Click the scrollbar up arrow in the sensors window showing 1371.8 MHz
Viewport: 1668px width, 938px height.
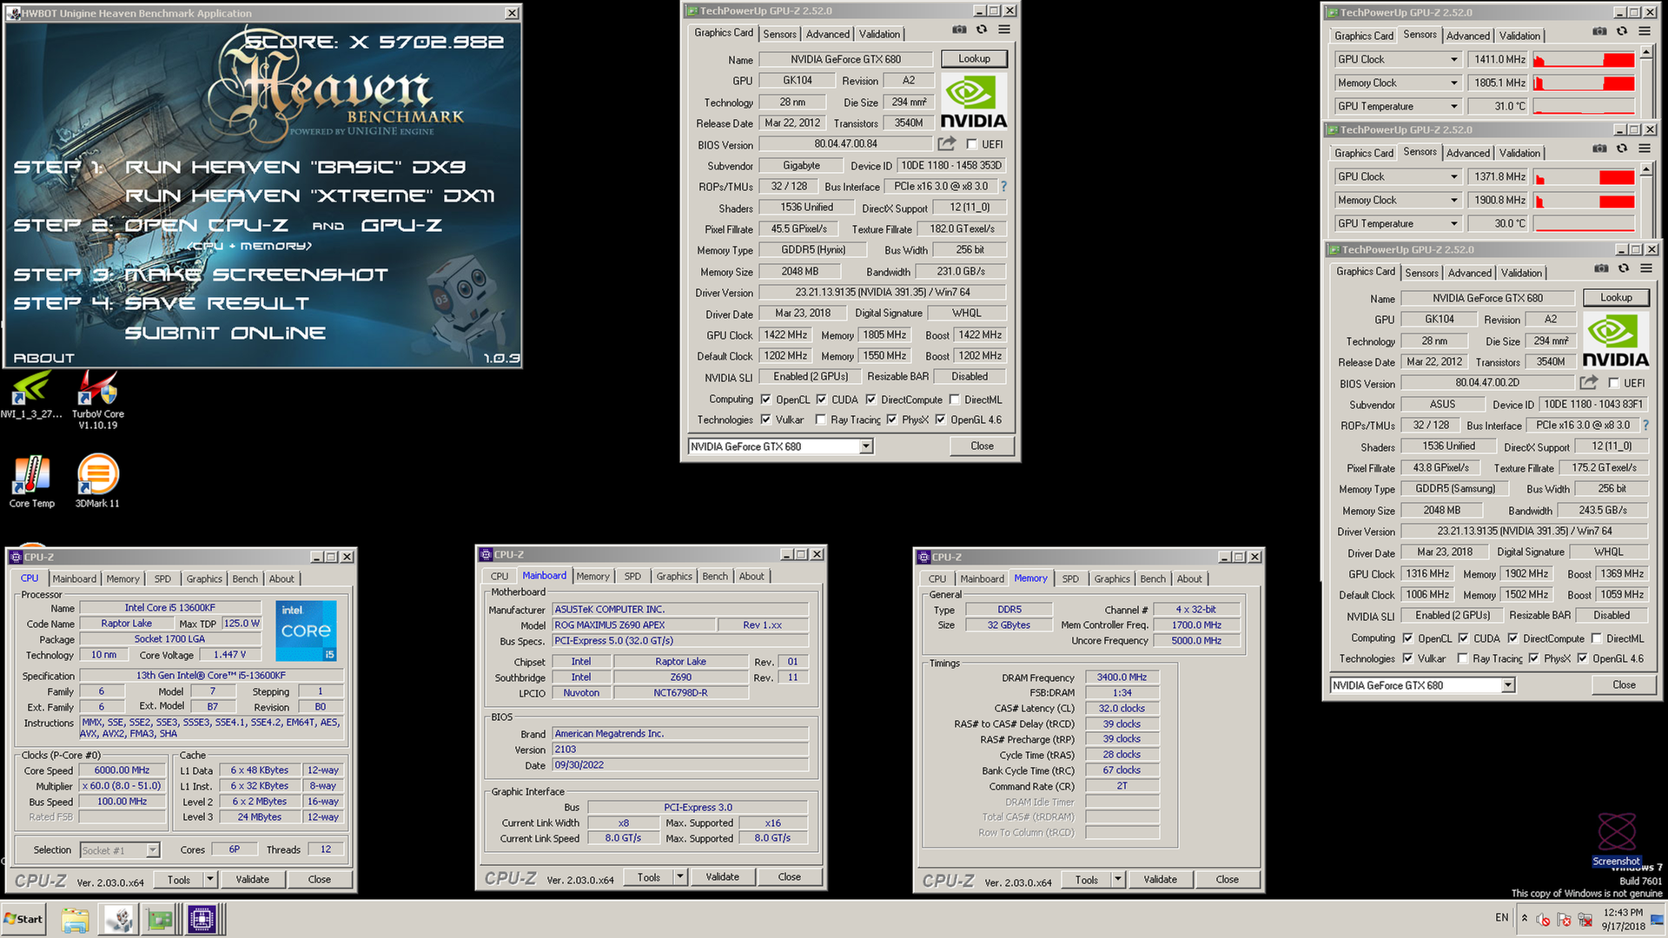(x=1645, y=170)
